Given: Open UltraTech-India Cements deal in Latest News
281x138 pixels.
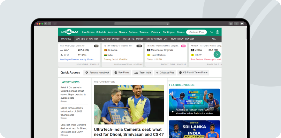Looking at the screenshot, I should coord(74,128).
